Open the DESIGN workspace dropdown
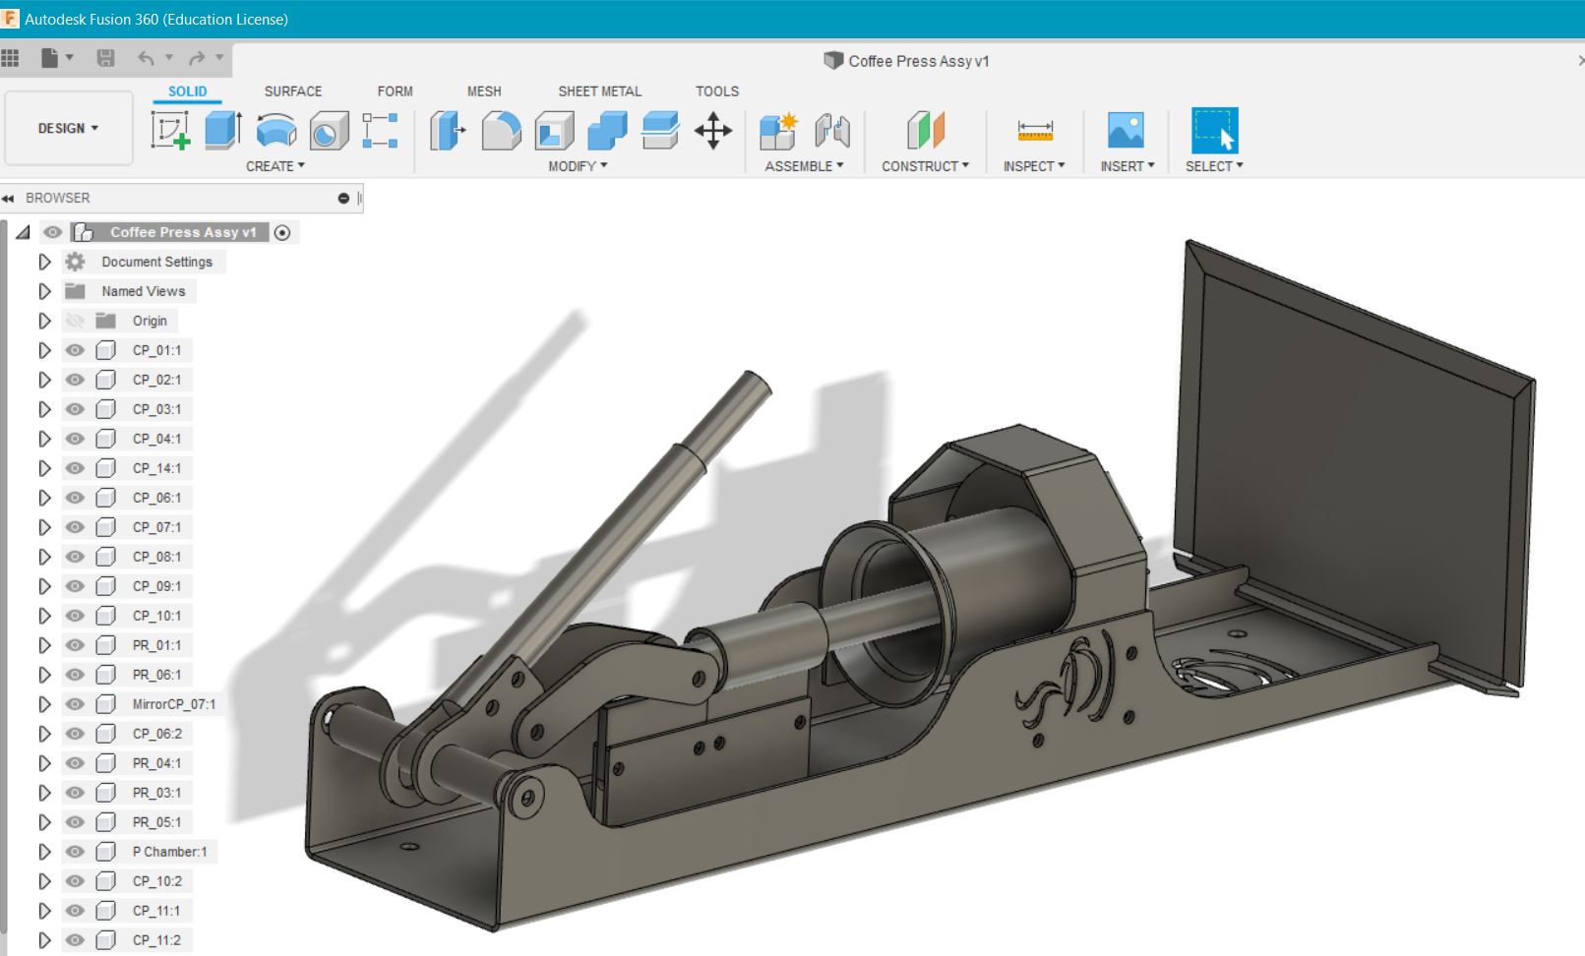Image resolution: width=1585 pixels, height=956 pixels. (68, 128)
